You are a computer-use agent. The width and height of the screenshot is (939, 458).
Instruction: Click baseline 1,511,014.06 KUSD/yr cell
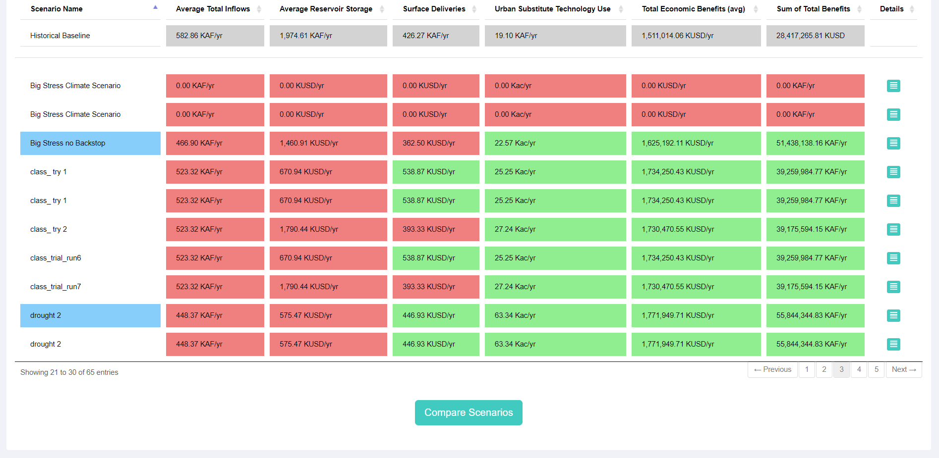(696, 36)
